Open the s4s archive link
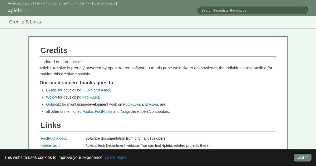 pyautogui.click(x=58, y=3)
